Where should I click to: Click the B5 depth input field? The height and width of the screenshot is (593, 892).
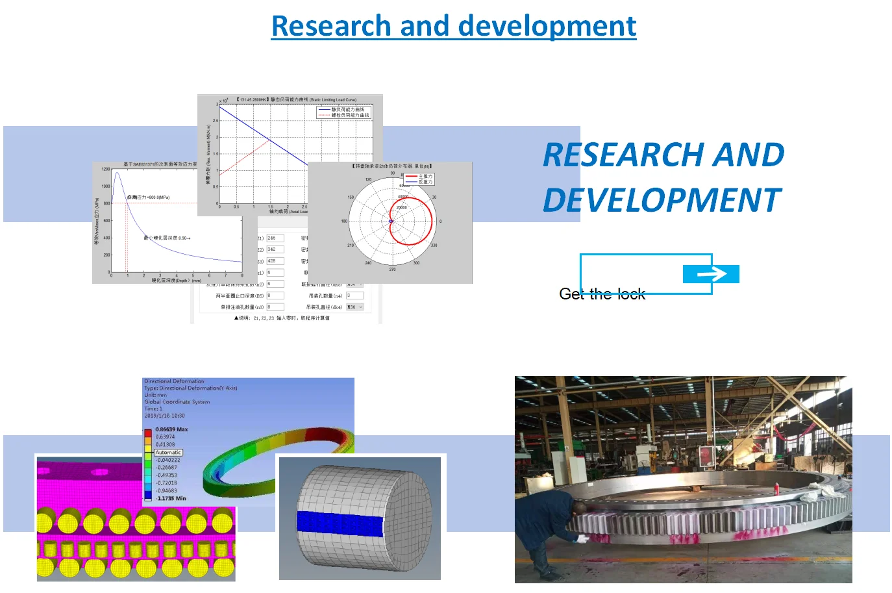(275, 296)
